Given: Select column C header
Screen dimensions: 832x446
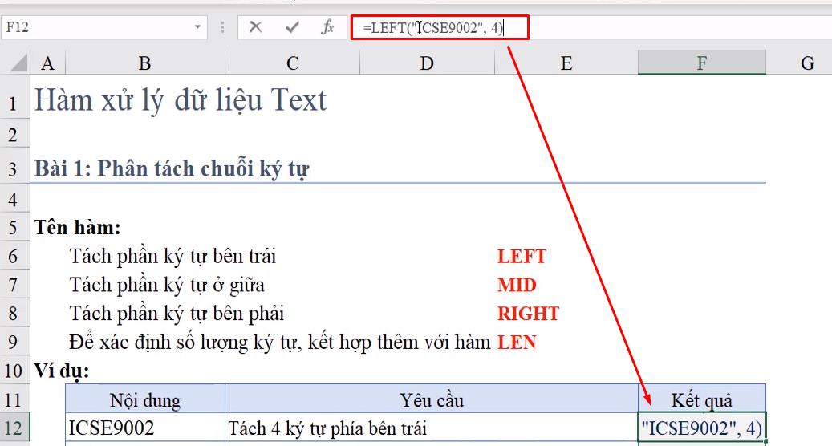Looking at the screenshot, I should [x=292, y=63].
